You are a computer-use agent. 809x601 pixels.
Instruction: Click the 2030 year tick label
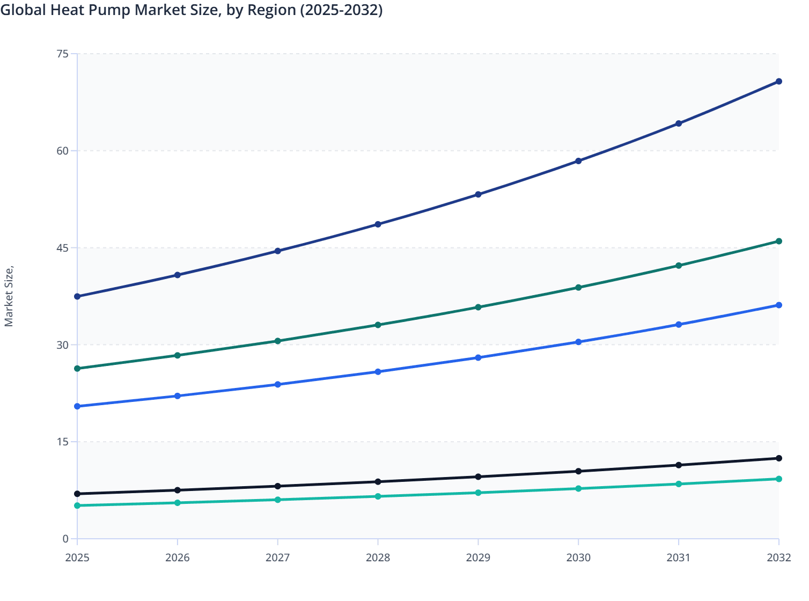pos(578,559)
